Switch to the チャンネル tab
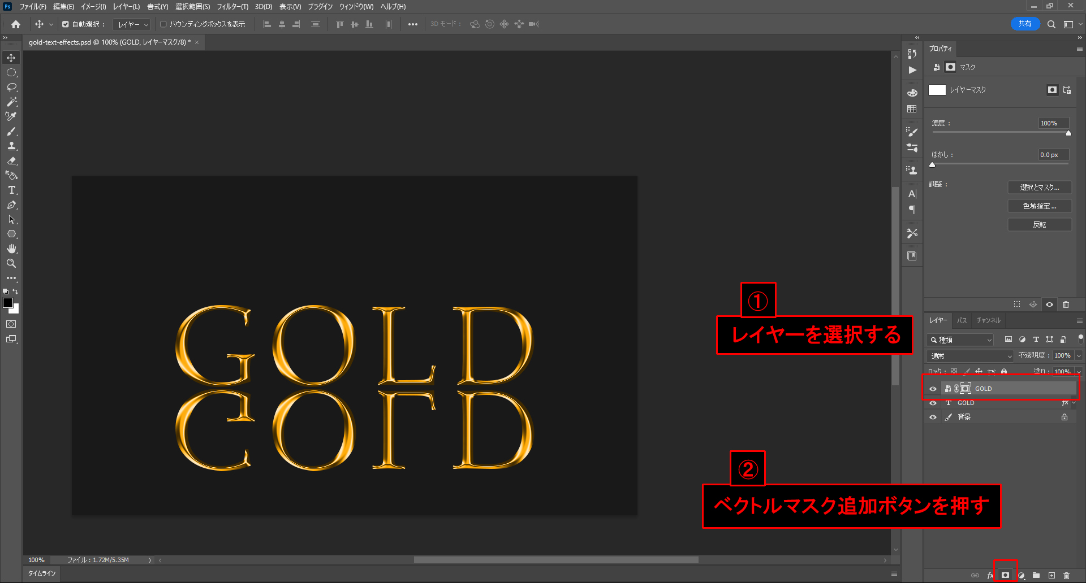This screenshot has height=583, width=1086. point(988,320)
